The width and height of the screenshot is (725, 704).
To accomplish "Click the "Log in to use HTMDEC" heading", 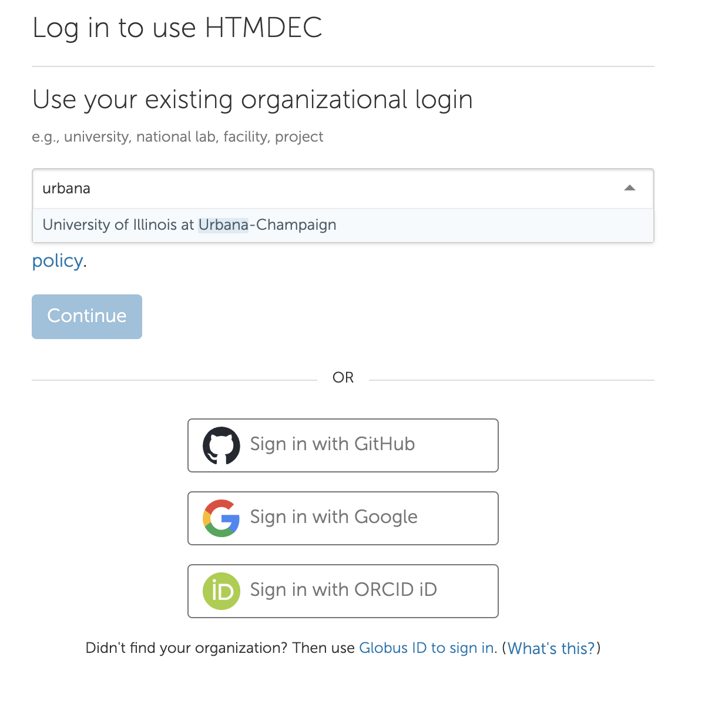I will [x=177, y=28].
